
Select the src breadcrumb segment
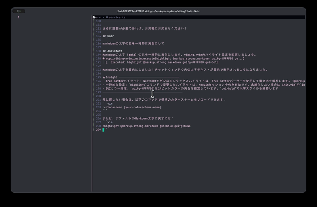point(98,17)
